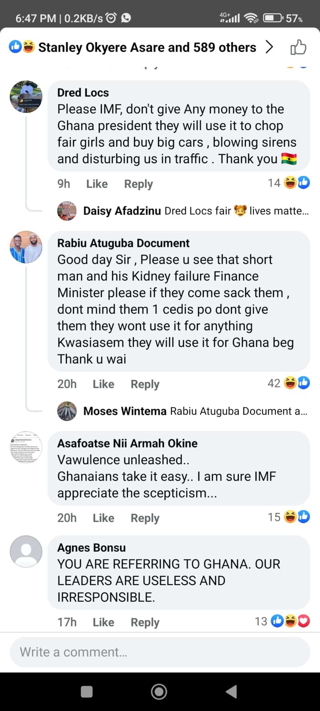320x711 pixels.
Task: Like Asafoatse Nii Armah Okine's comment
Action: click(x=103, y=518)
